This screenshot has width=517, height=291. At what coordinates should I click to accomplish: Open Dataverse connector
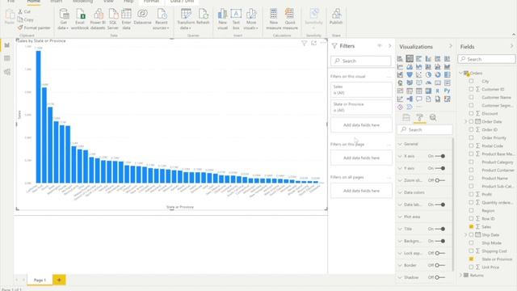142,16
